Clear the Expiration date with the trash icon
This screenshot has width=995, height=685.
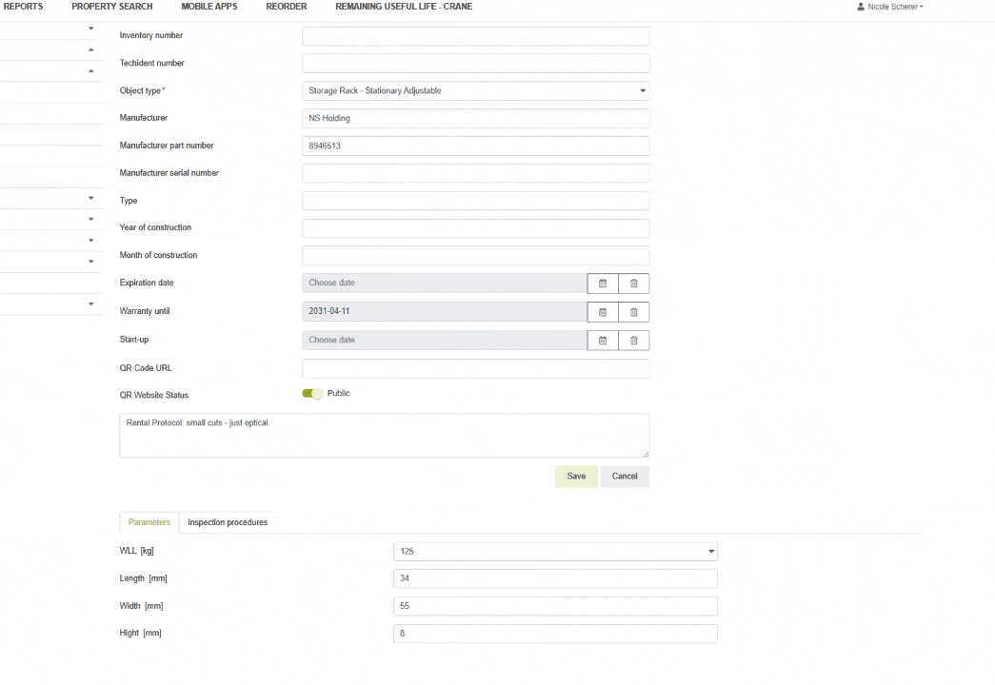633,283
